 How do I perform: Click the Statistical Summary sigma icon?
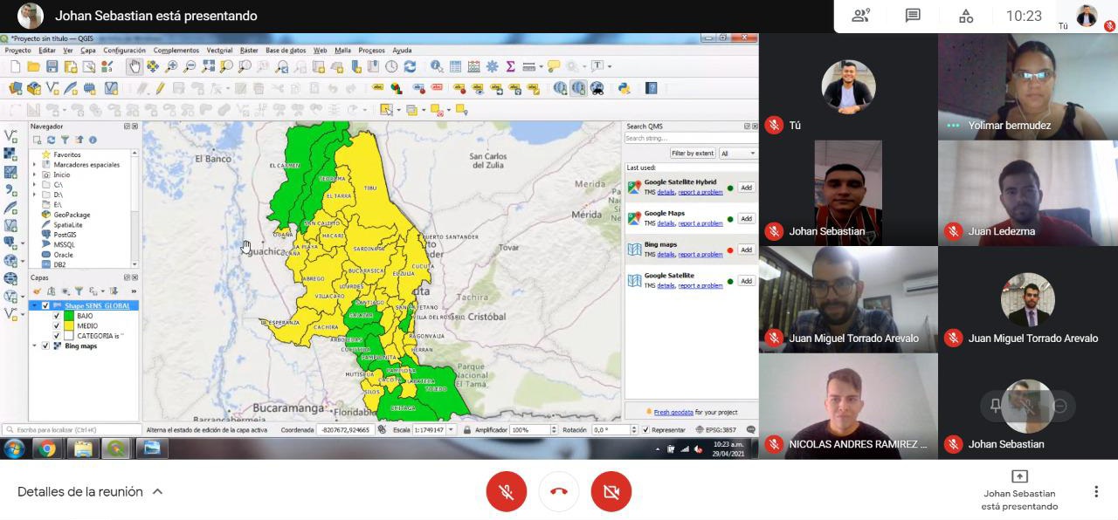(x=510, y=66)
